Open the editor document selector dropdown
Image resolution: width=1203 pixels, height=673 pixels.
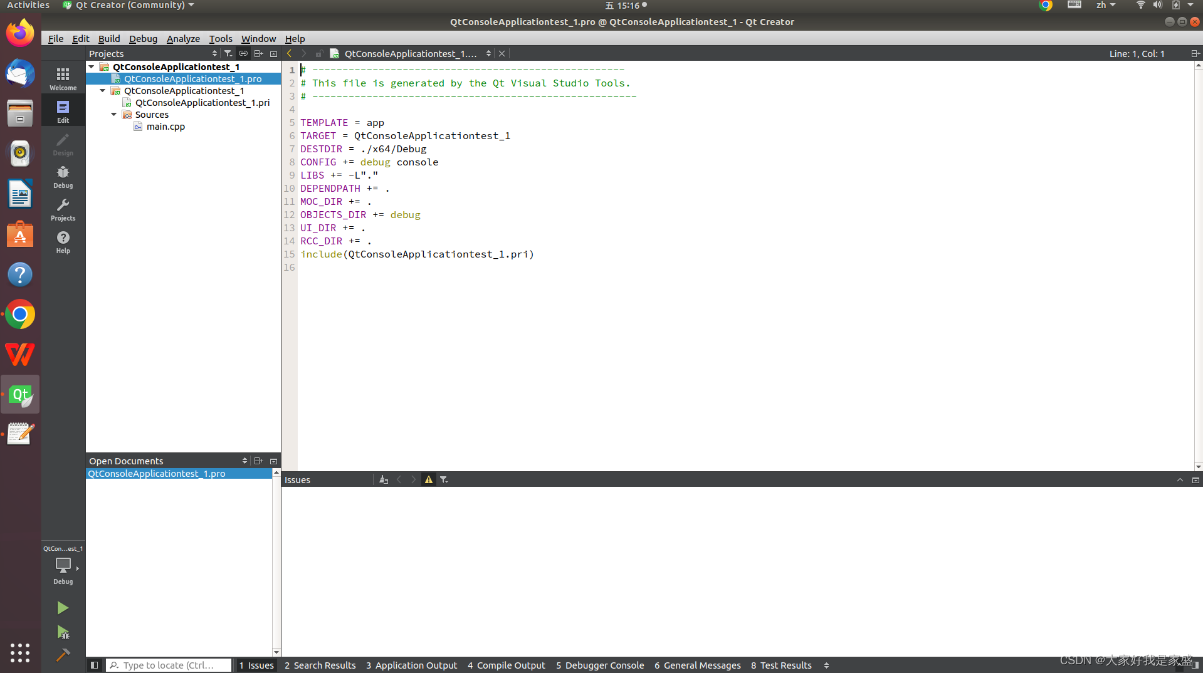click(488, 54)
